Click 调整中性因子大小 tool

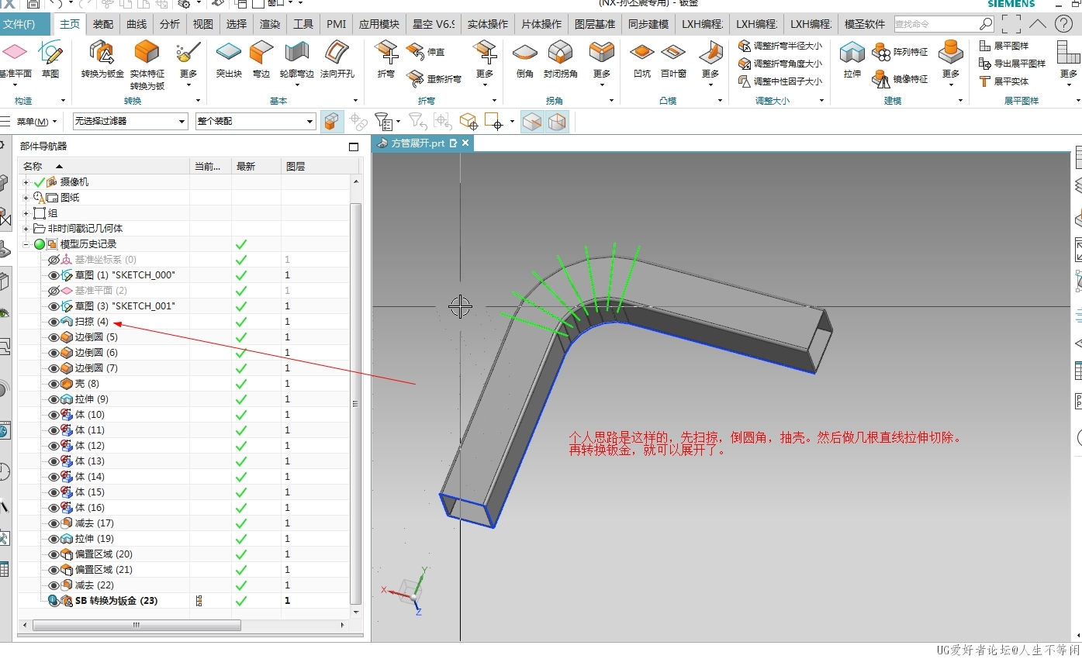click(780, 81)
